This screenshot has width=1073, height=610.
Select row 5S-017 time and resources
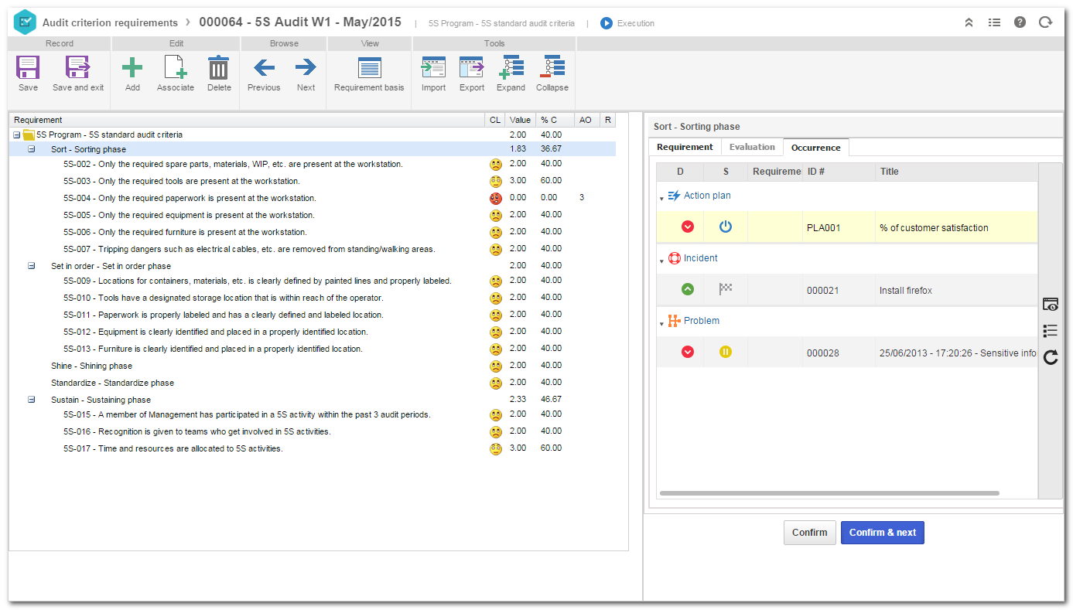(313, 448)
